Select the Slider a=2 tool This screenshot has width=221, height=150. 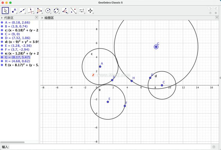tap(82, 10)
